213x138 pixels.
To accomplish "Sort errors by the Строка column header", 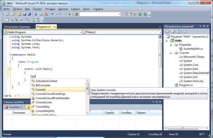I will 112,113.
